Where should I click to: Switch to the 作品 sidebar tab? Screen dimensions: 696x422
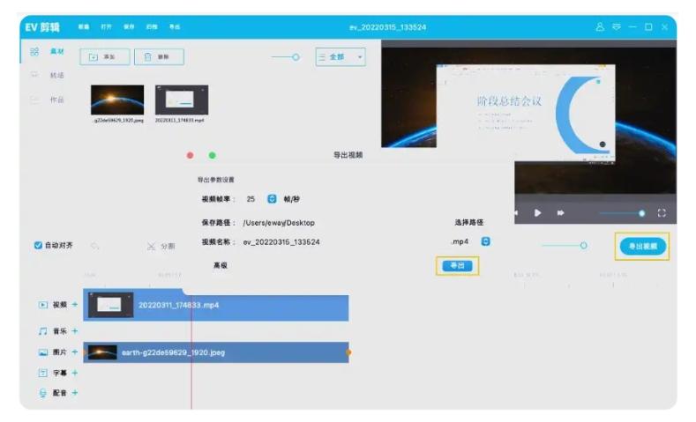point(56,100)
